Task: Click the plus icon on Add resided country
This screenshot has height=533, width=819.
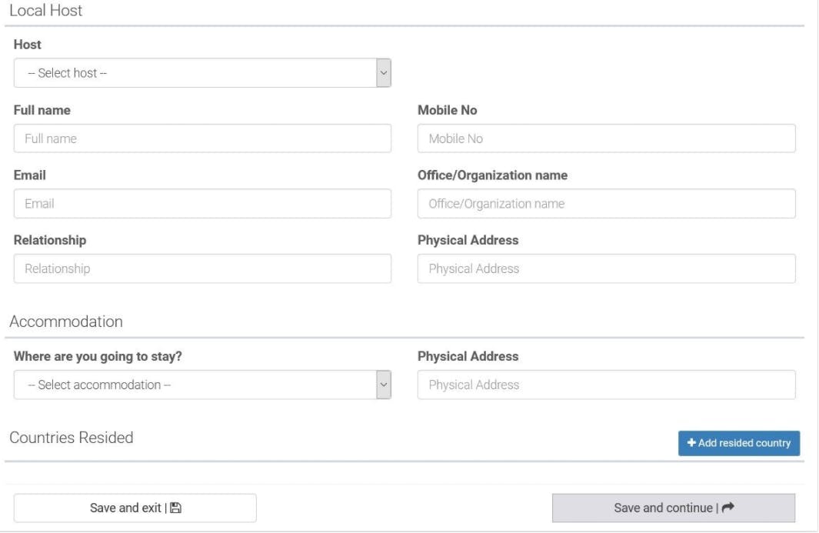Action: point(691,442)
